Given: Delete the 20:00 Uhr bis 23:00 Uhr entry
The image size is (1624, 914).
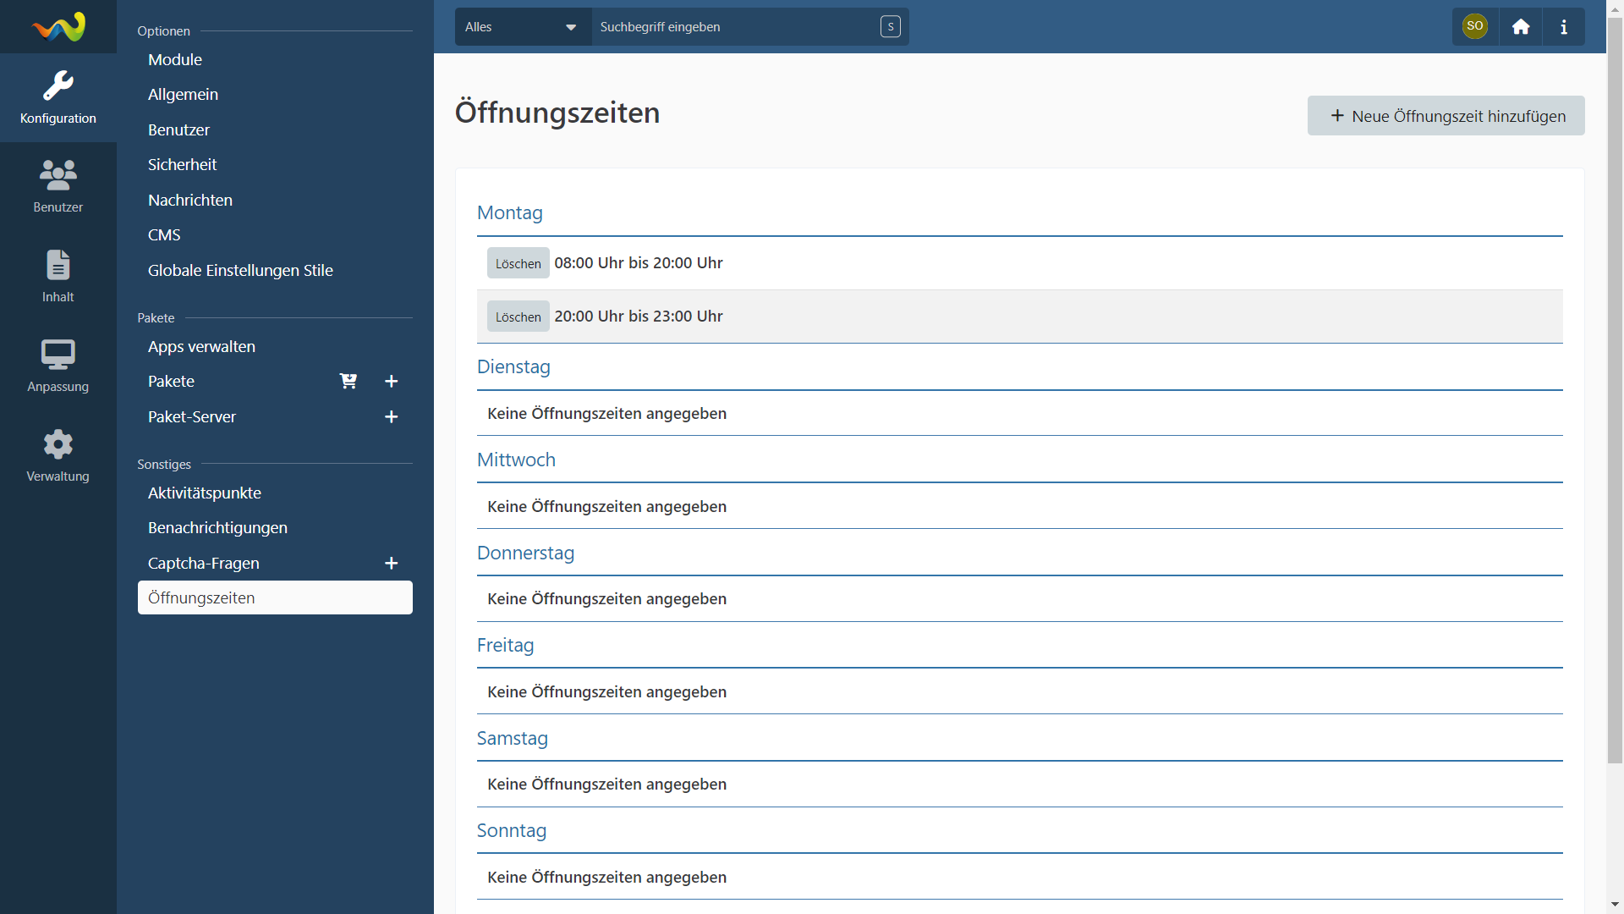Looking at the screenshot, I should (518, 317).
